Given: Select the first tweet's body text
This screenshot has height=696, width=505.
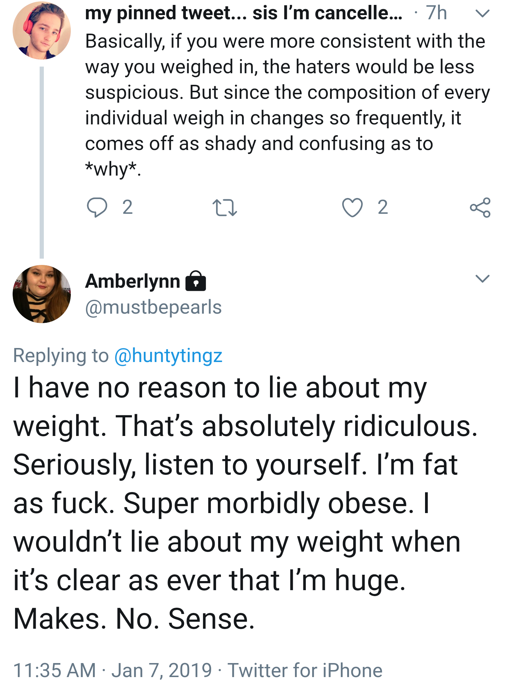Looking at the screenshot, I should click(288, 105).
